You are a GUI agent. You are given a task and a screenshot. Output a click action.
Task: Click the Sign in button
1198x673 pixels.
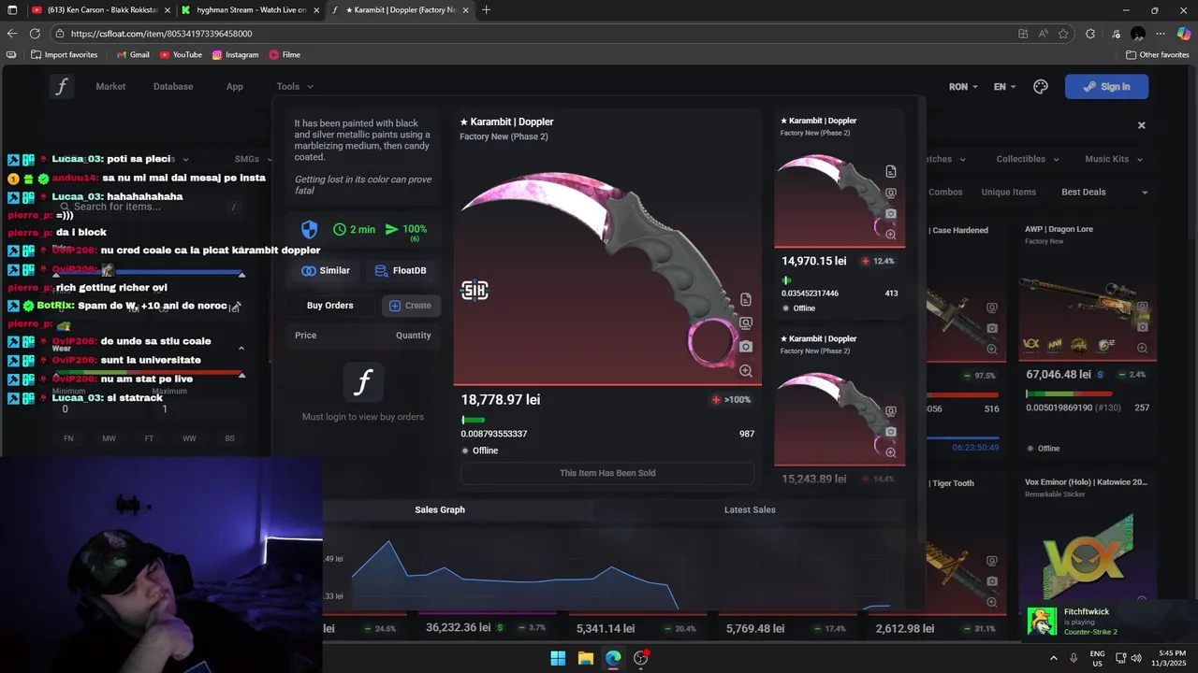[1106, 87]
